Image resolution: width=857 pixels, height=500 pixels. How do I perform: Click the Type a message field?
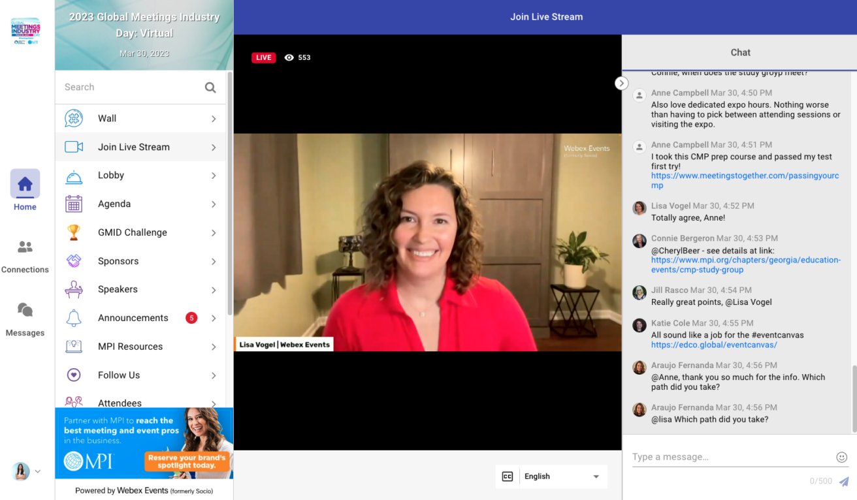[x=731, y=457]
